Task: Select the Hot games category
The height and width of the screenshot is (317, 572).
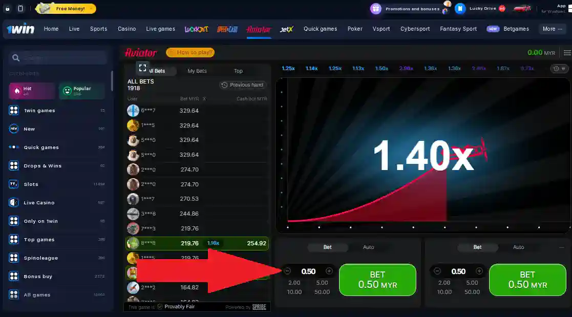Action: [x=31, y=90]
